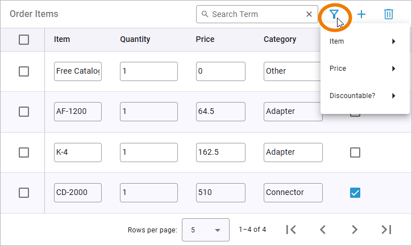Click the plus icon to add row
Image resolution: width=412 pixels, height=246 pixels.
click(x=361, y=15)
